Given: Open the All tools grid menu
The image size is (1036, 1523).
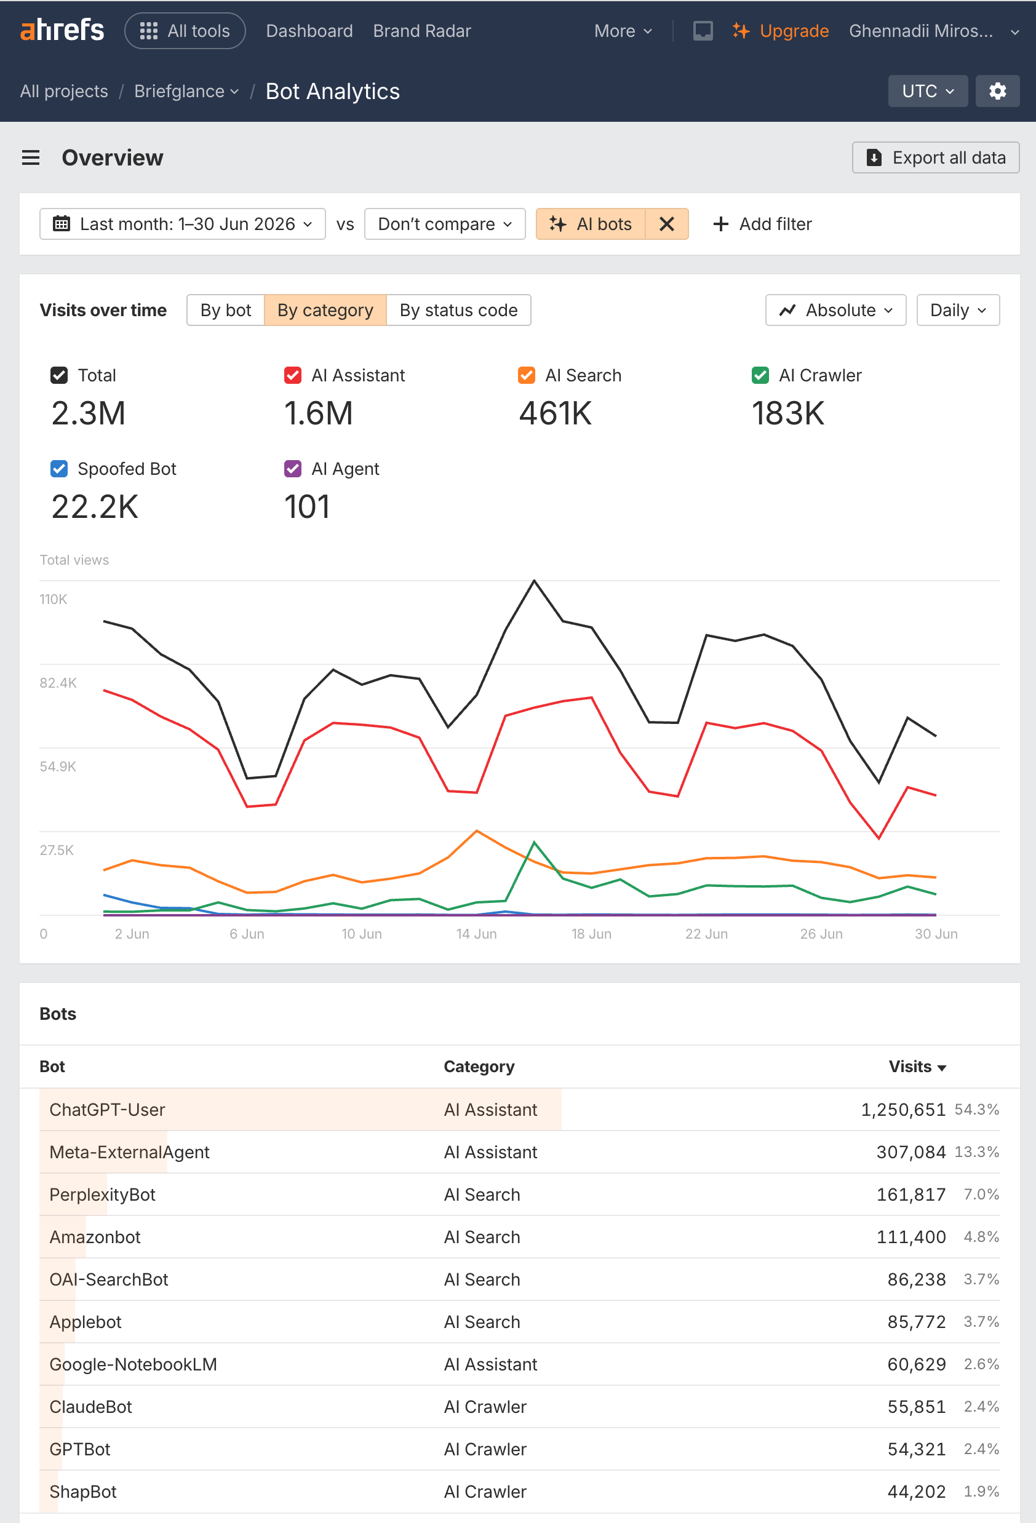Looking at the screenshot, I should [x=185, y=31].
